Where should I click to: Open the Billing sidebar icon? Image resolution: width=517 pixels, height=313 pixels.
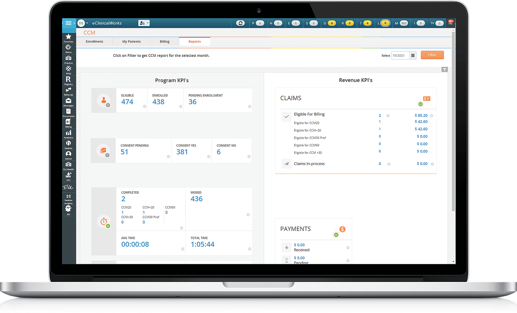[x=69, y=123]
